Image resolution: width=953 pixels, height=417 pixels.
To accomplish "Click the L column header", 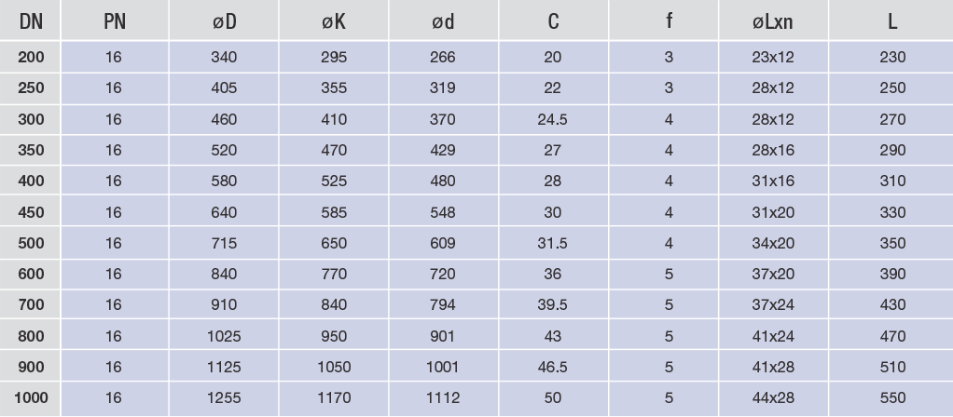I will click(892, 21).
